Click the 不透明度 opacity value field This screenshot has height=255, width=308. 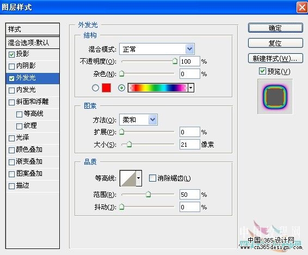(189, 61)
